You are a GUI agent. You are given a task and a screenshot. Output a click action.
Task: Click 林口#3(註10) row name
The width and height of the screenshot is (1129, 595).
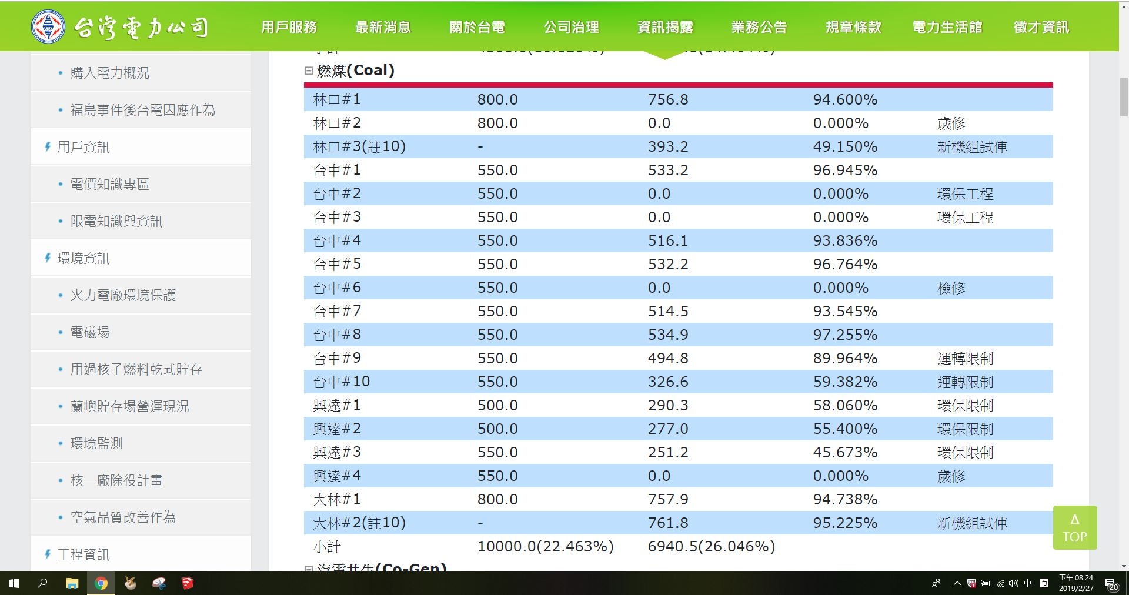tap(359, 146)
